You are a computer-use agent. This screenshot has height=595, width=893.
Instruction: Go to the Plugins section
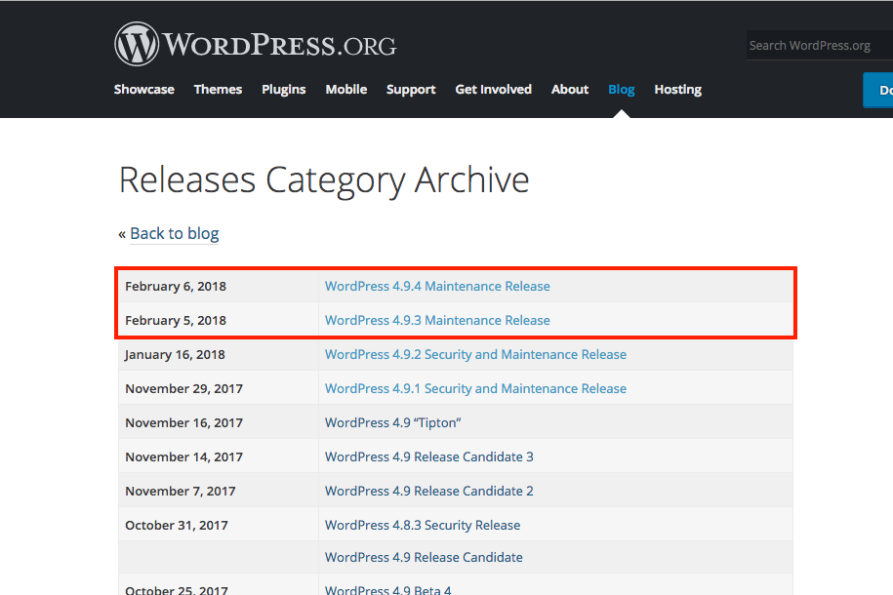[x=284, y=90]
